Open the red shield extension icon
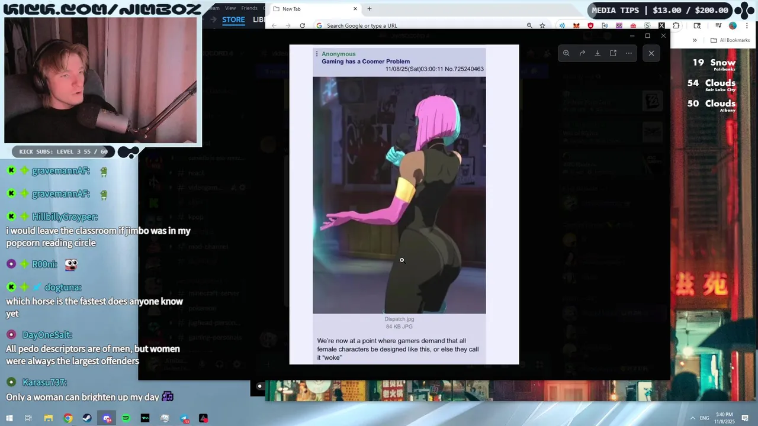This screenshot has height=426, width=758. coord(590,25)
